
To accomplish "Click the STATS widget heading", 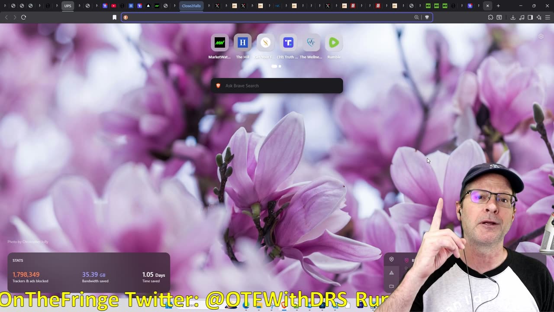I will (18, 260).
